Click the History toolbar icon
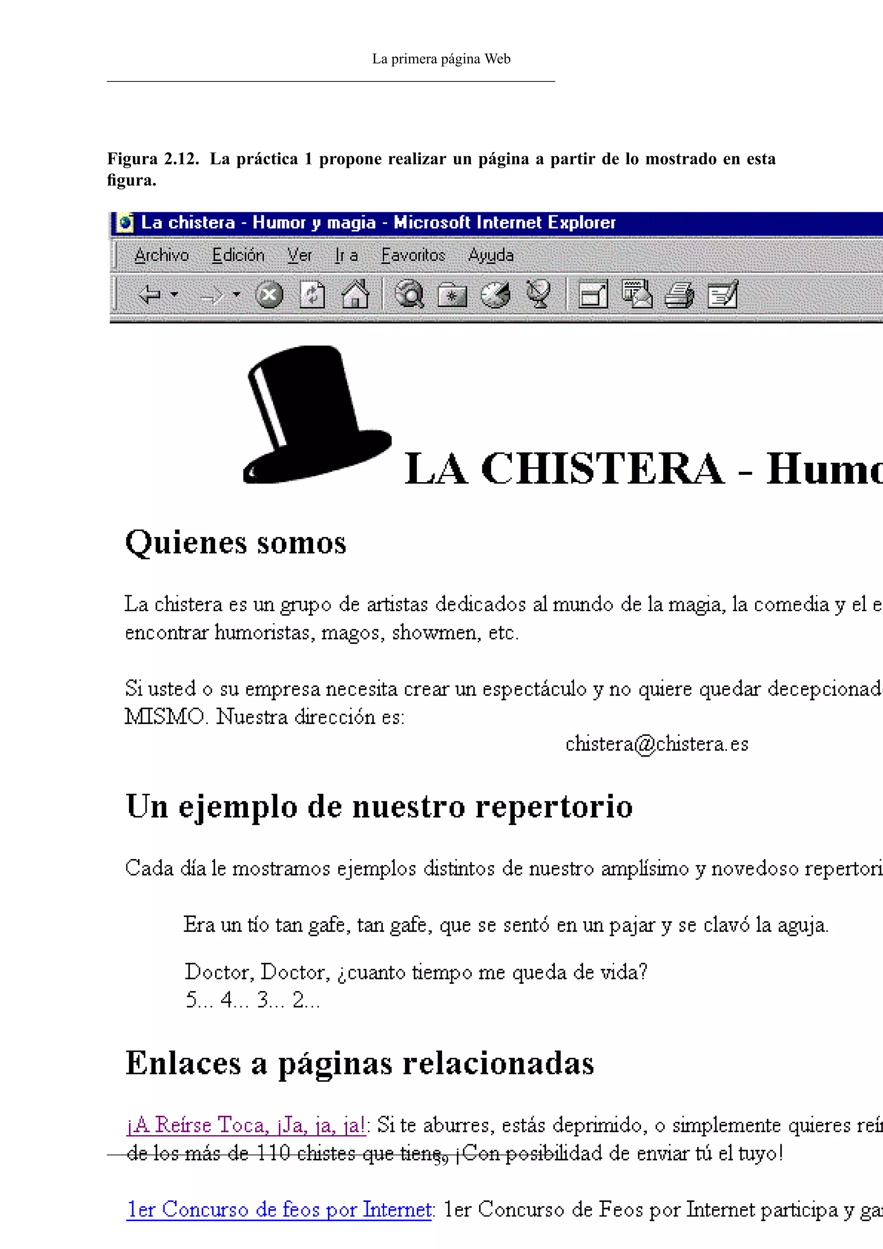This screenshot has height=1249, width=883. 495,295
